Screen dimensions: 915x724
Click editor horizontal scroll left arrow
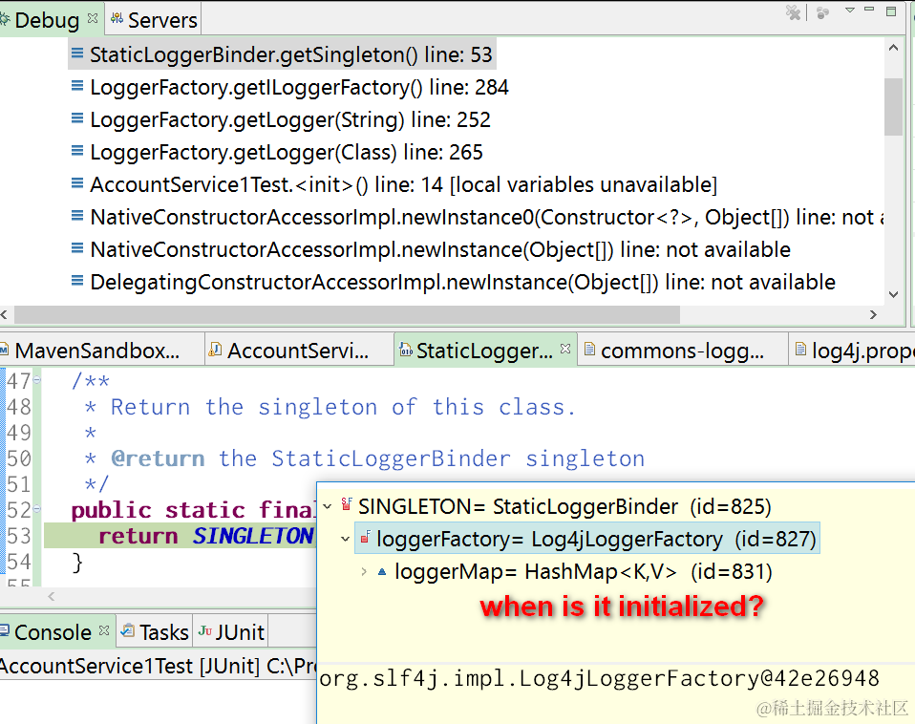pos(52,596)
